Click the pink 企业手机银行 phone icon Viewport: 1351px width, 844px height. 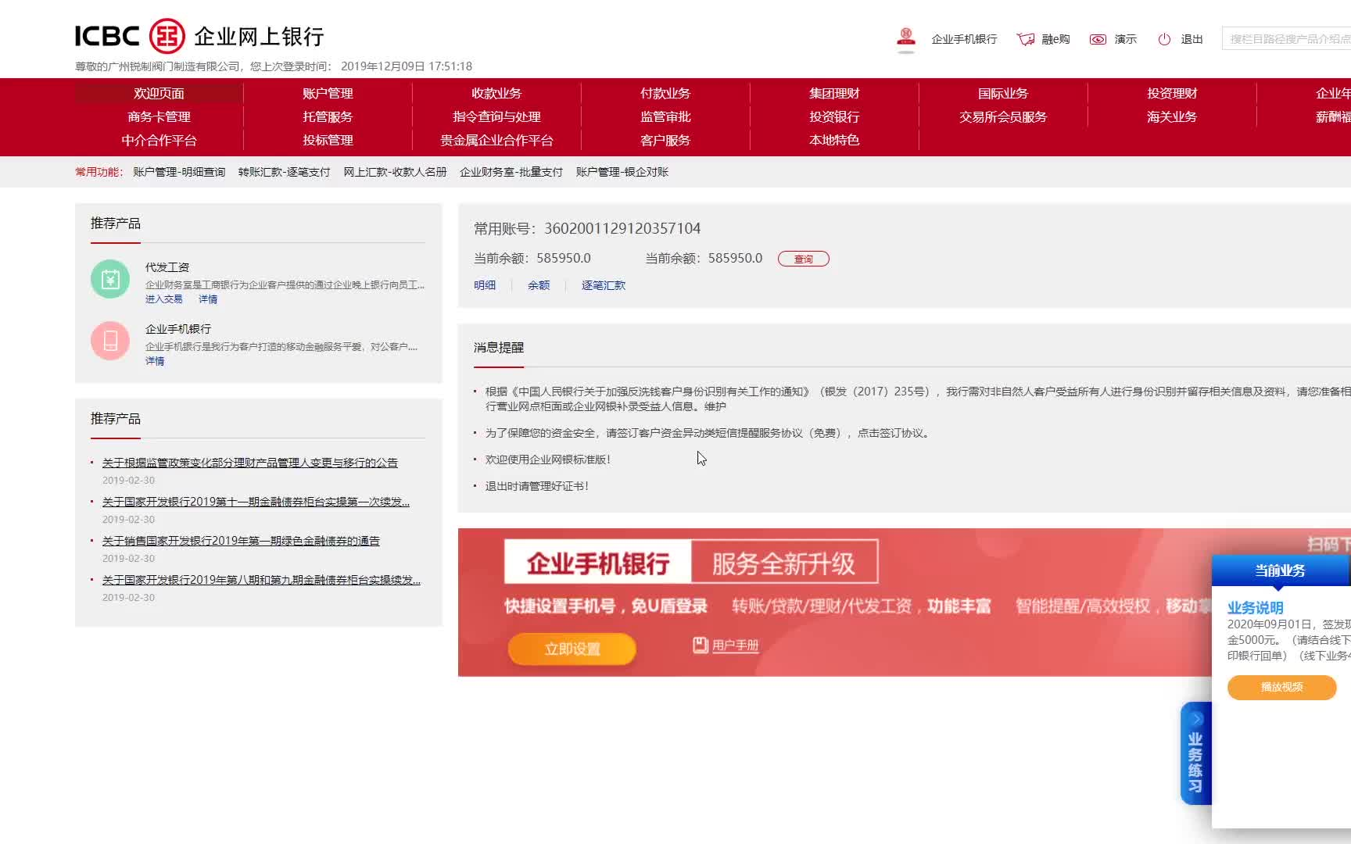point(110,341)
